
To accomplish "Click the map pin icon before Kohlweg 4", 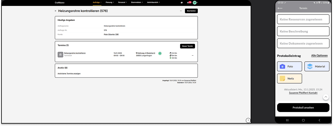I will (136, 53).
